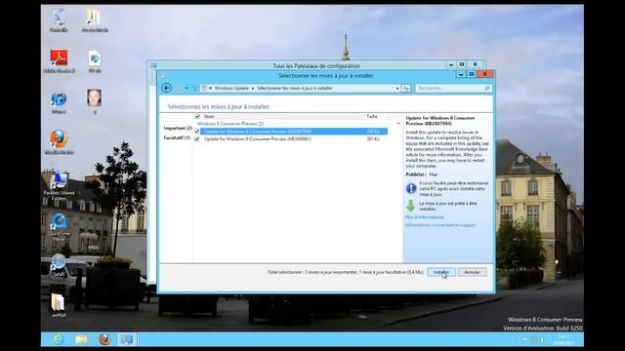The image size is (625, 351).
Task: Select the Important (2) category tab
Action: point(178,128)
